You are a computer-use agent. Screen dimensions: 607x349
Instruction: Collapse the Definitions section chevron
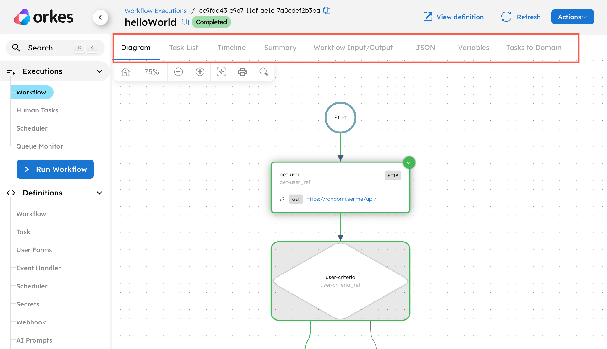coord(99,193)
